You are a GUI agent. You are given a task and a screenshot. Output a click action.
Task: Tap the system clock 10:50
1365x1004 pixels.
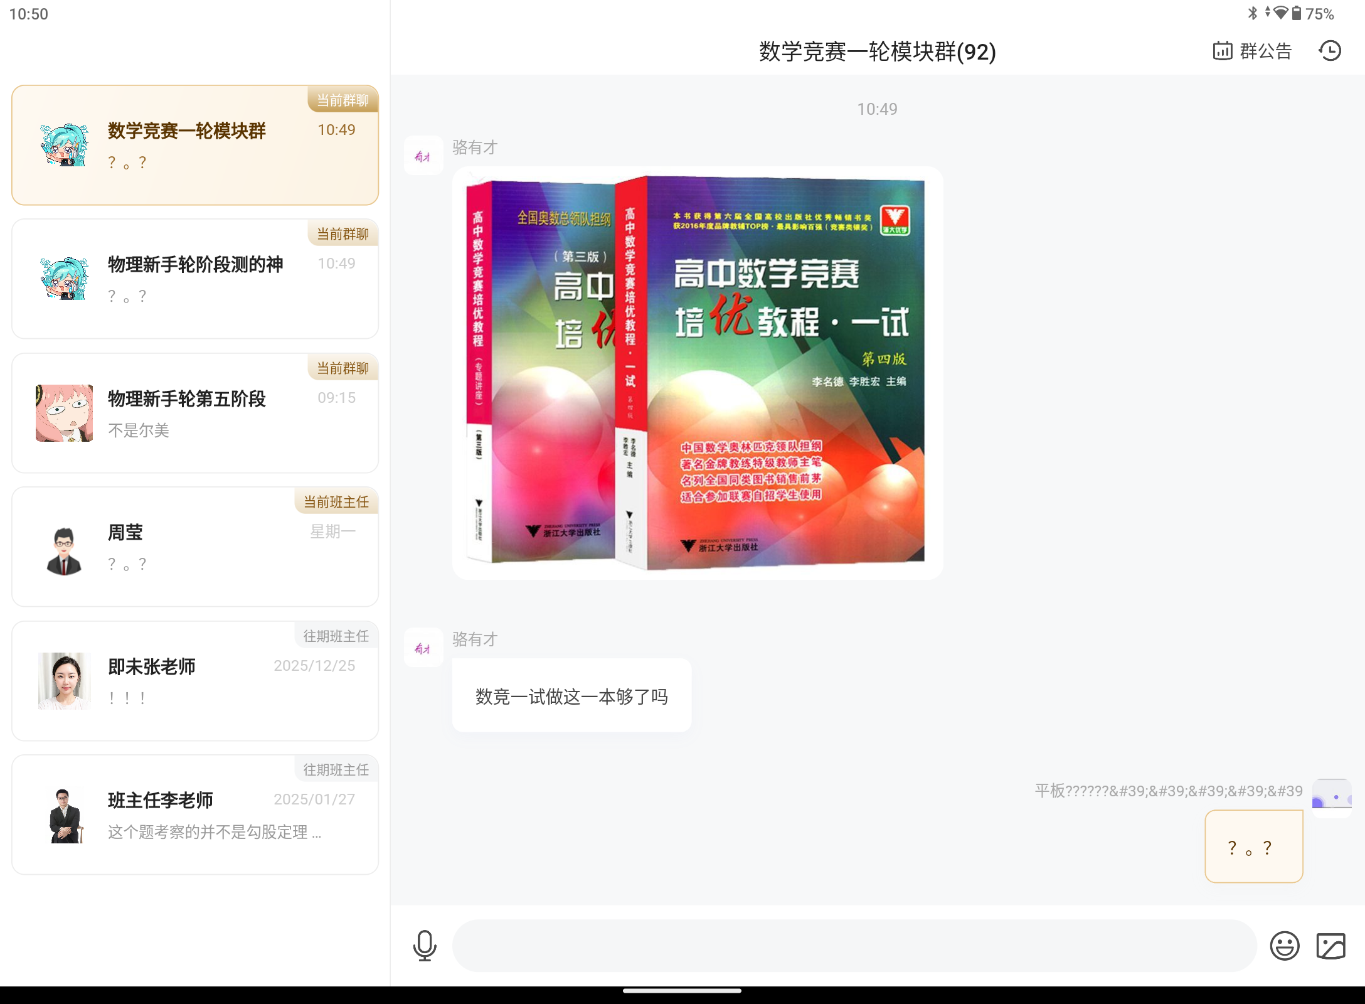point(29,14)
